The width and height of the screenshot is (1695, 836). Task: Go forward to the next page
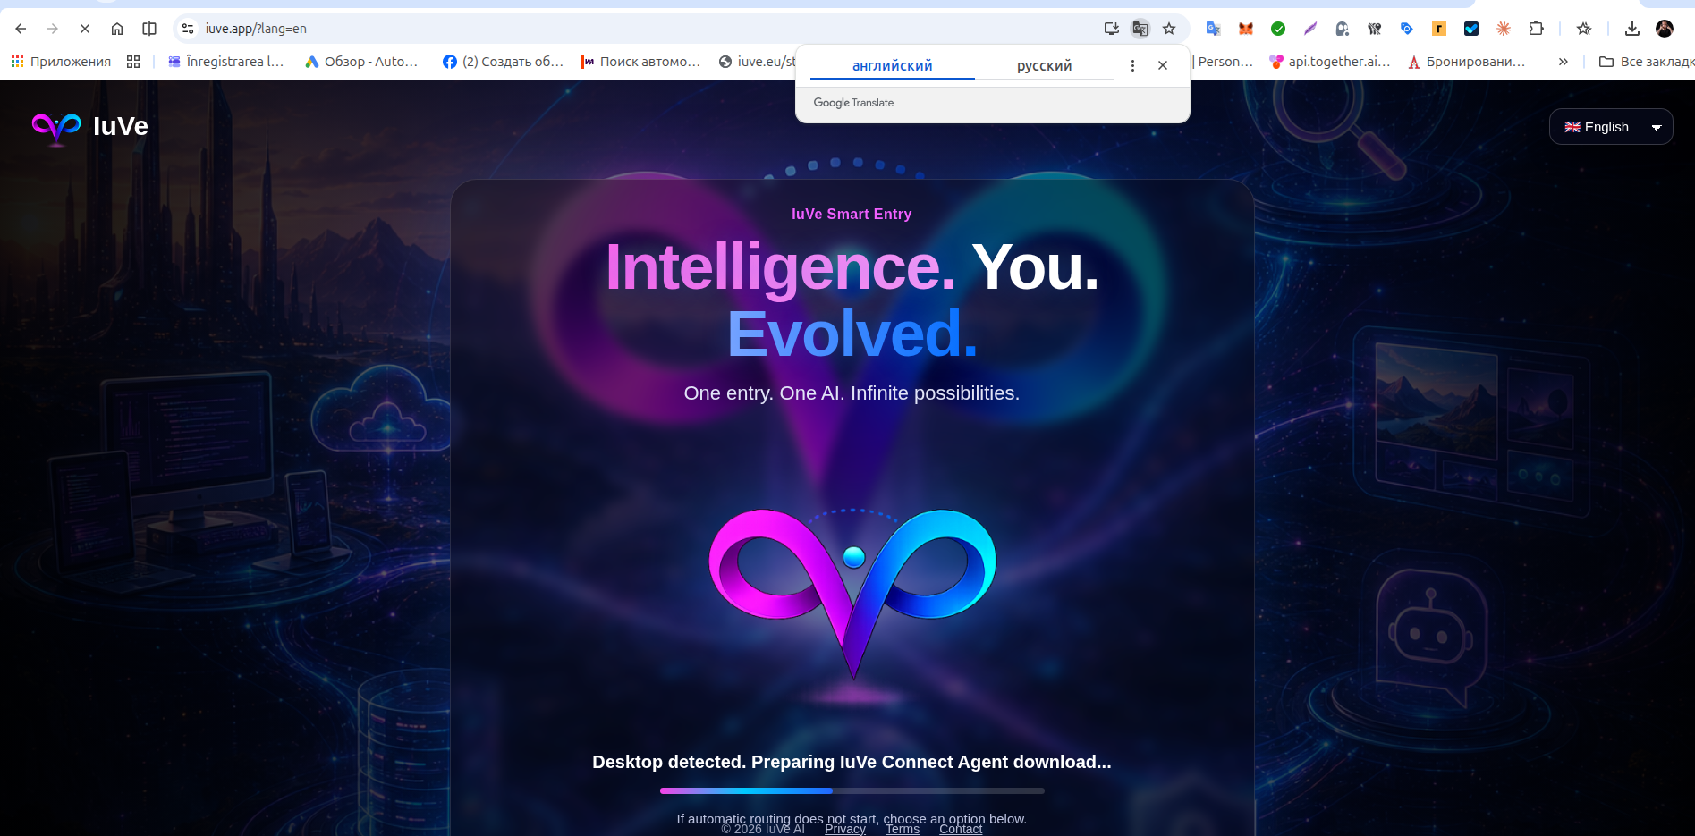point(53,29)
